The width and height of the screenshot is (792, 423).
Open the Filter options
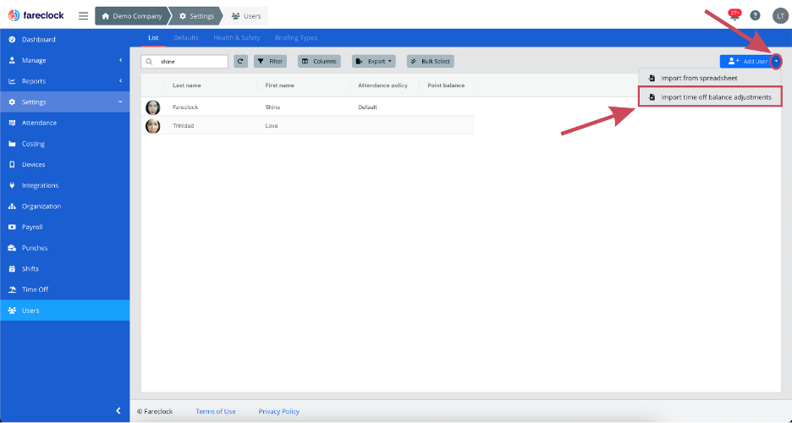tap(270, 62)
